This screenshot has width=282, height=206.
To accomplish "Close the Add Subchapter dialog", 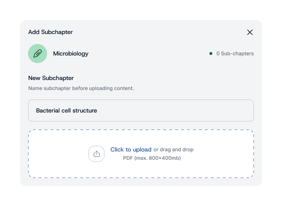I will 250,32.
